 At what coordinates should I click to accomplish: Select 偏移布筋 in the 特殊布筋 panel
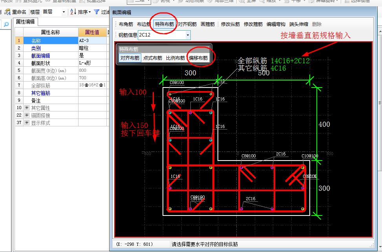198,58
